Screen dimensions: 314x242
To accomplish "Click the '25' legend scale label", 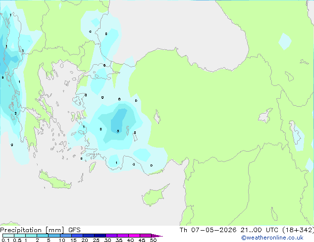I will [x=96, y=240].
